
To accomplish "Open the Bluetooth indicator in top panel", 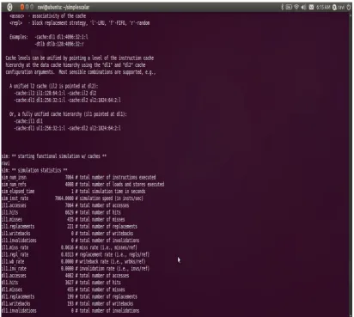I will tap(282, 7).
